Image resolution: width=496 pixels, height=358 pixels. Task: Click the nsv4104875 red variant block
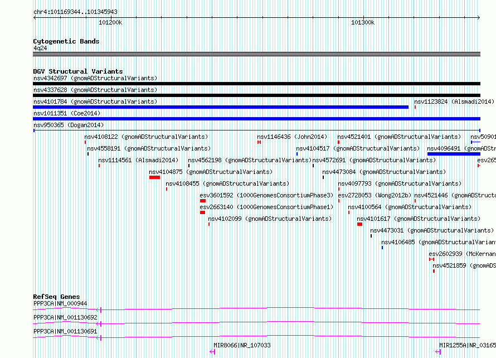pos(155,177)
